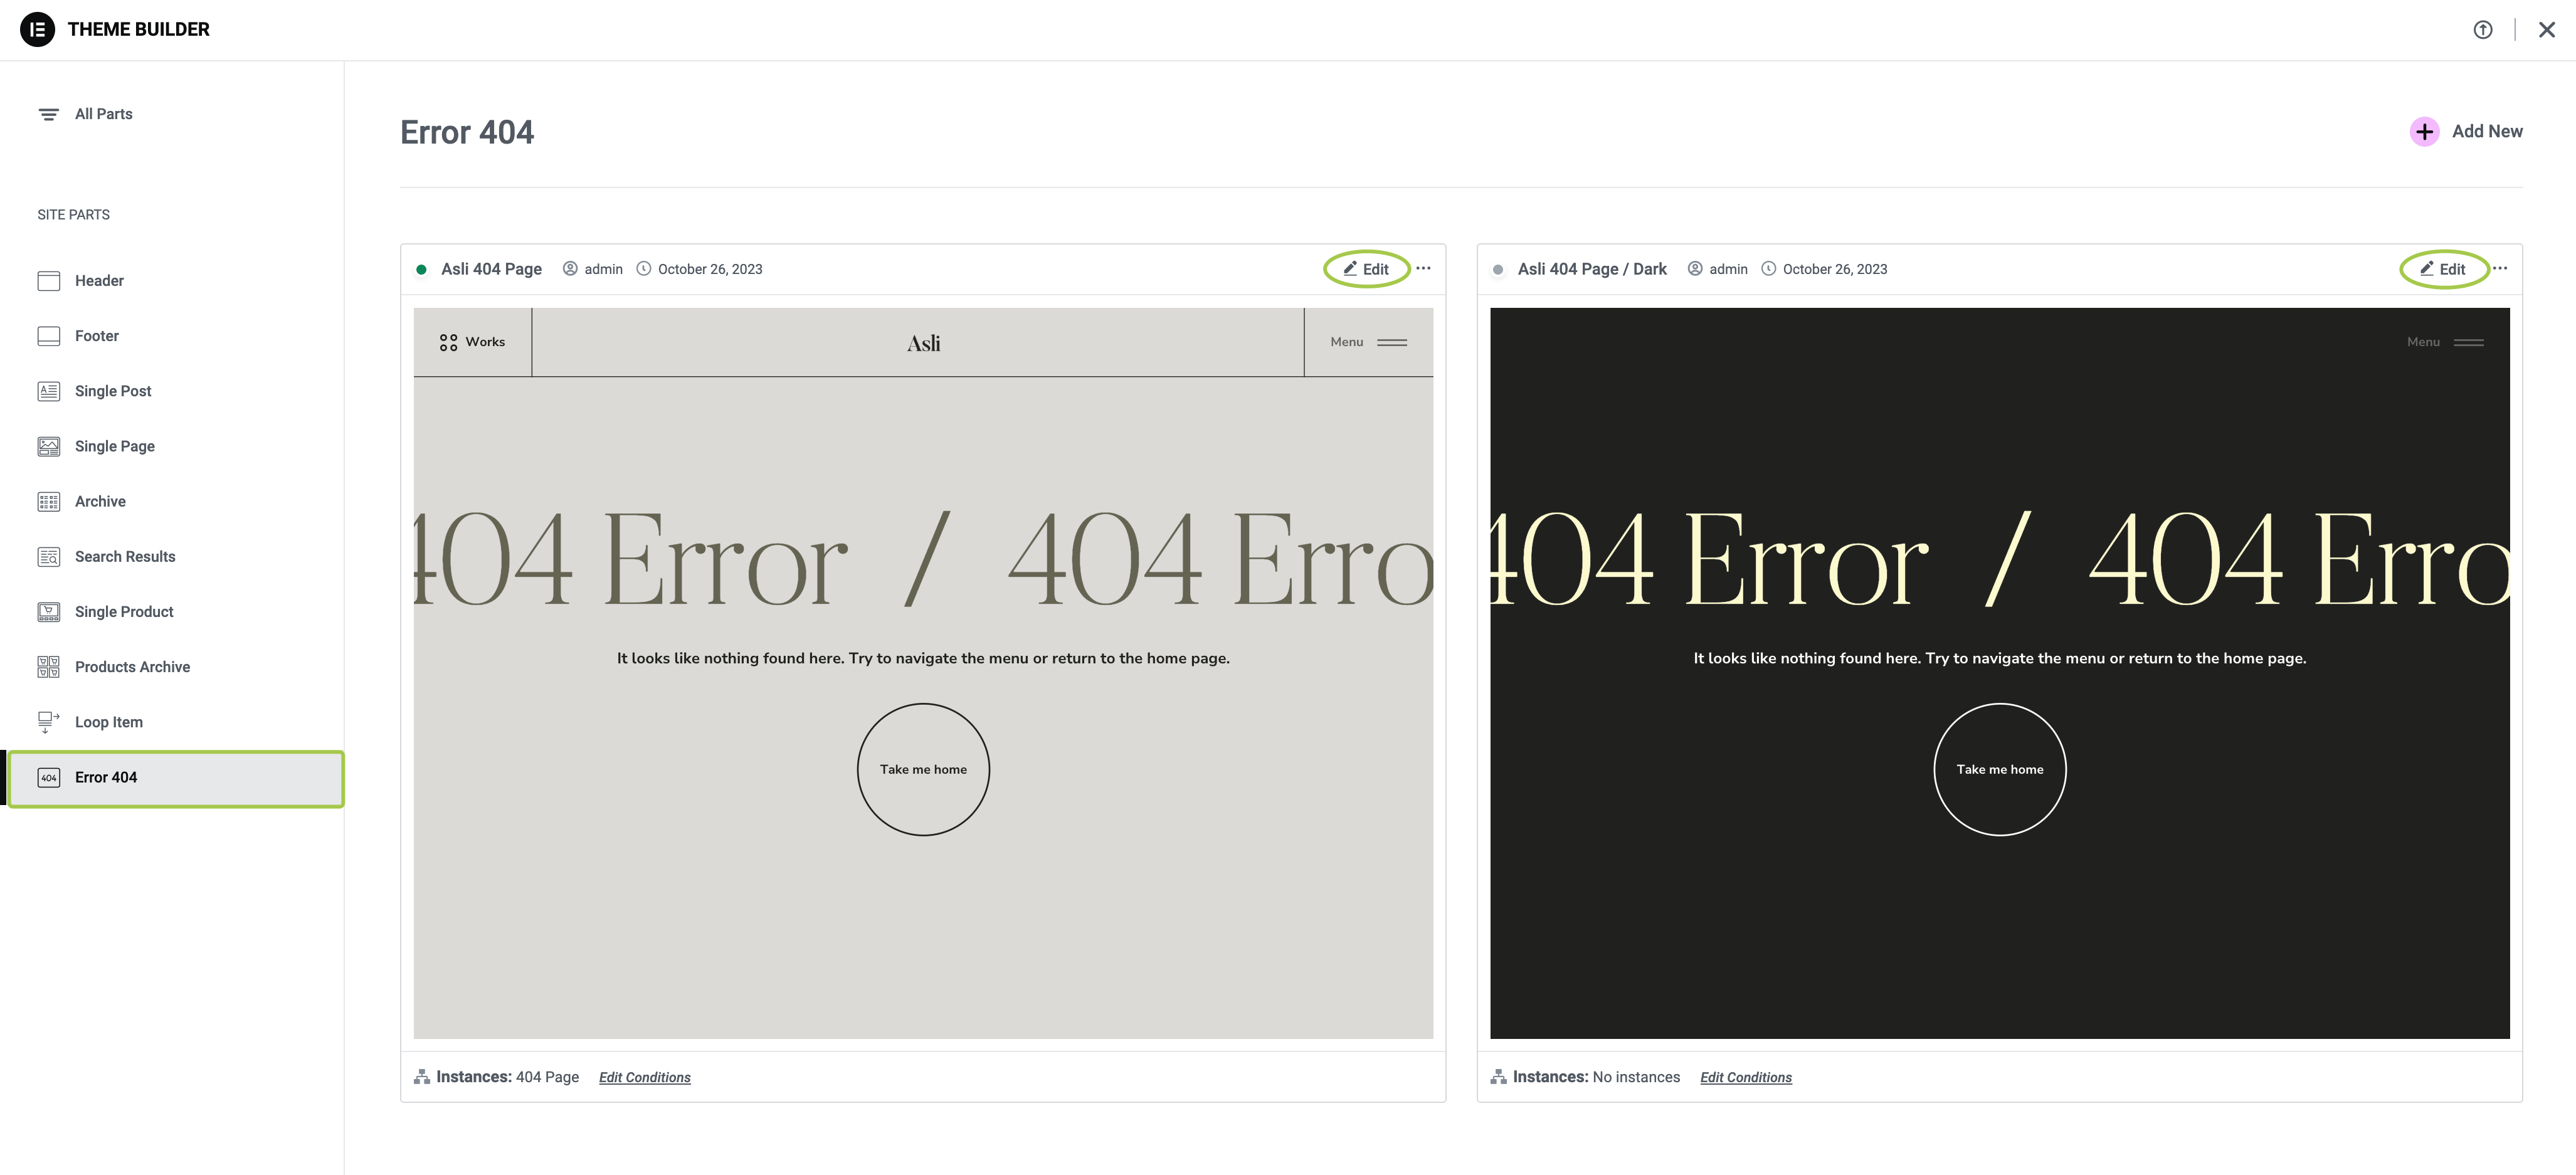Image resolution: width=2576 pixels, height=1175 pixels.
Task: Open more options for Asli 404 Page
Action: (x=1423, y=269)
